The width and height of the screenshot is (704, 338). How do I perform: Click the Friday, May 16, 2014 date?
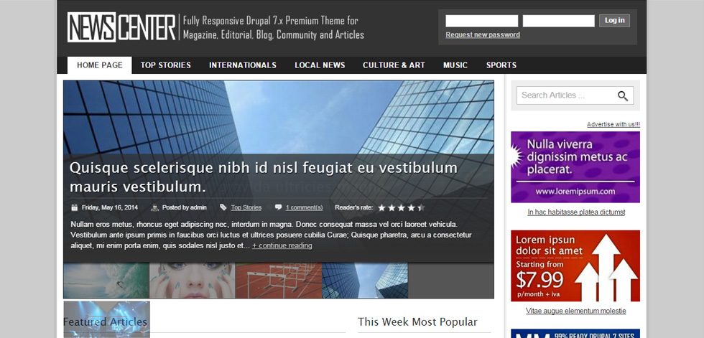pos(110,207)
